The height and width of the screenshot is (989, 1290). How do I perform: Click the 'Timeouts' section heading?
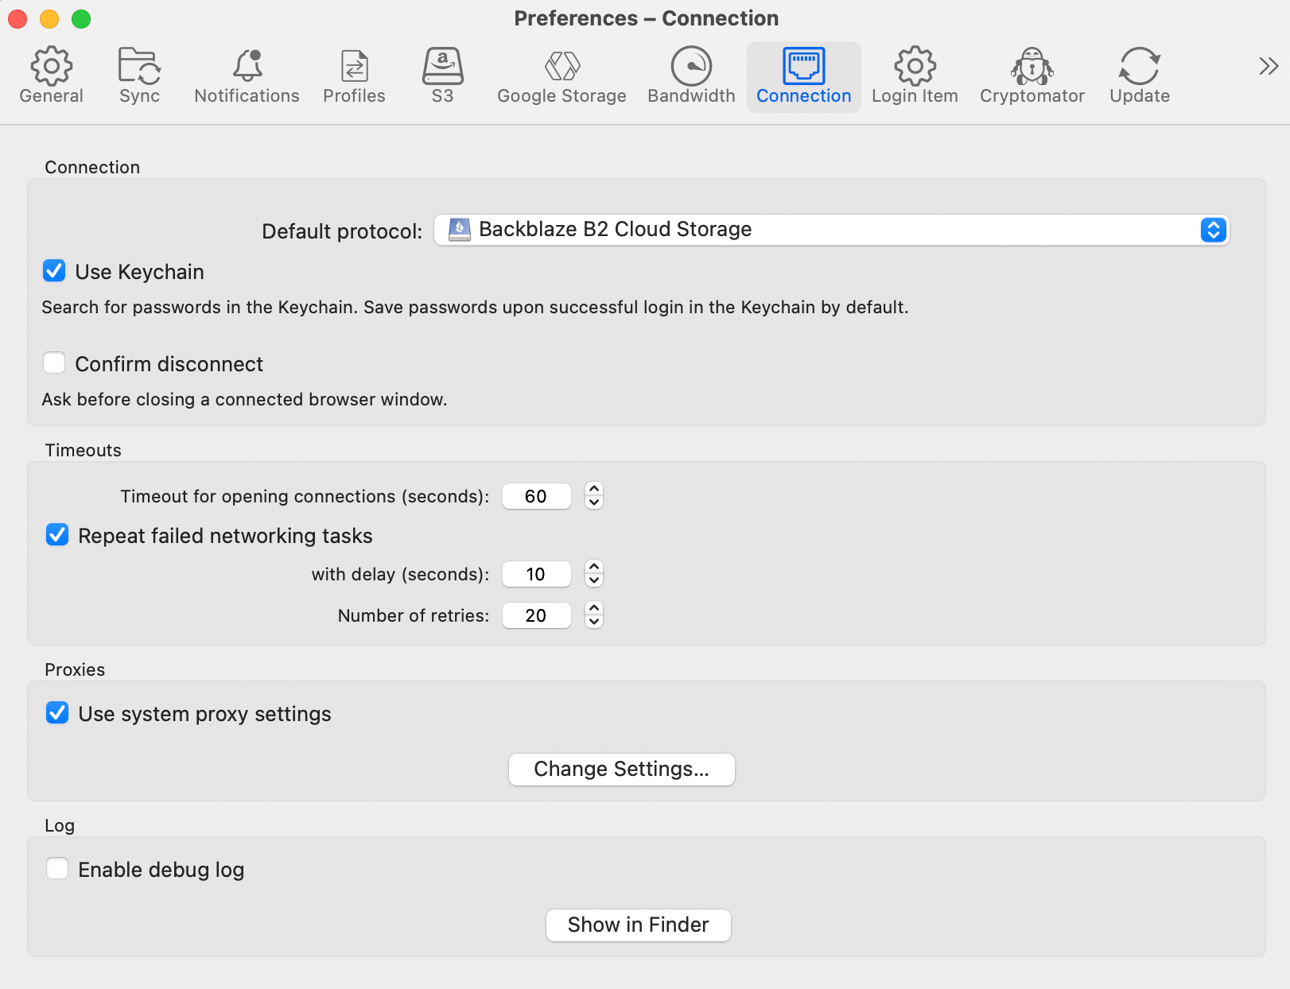pyautogui.click(x=83, y=450)
